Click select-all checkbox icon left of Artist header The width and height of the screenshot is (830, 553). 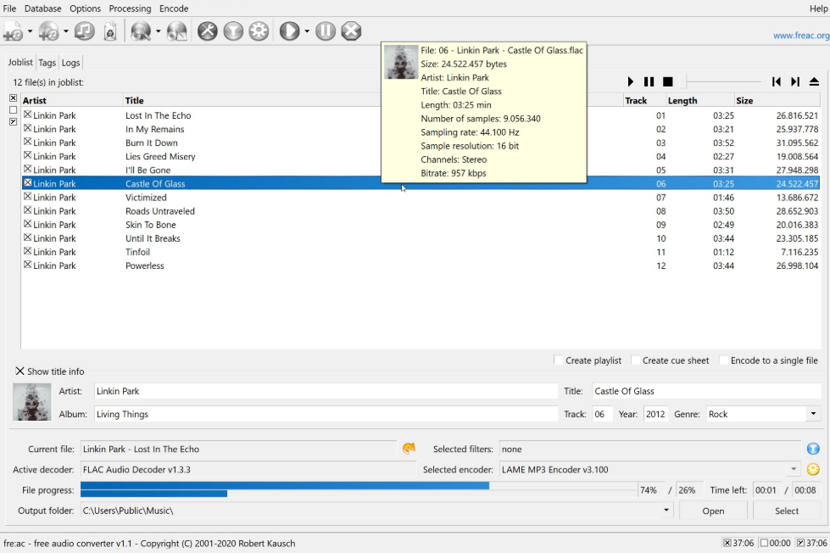(14, 98)
